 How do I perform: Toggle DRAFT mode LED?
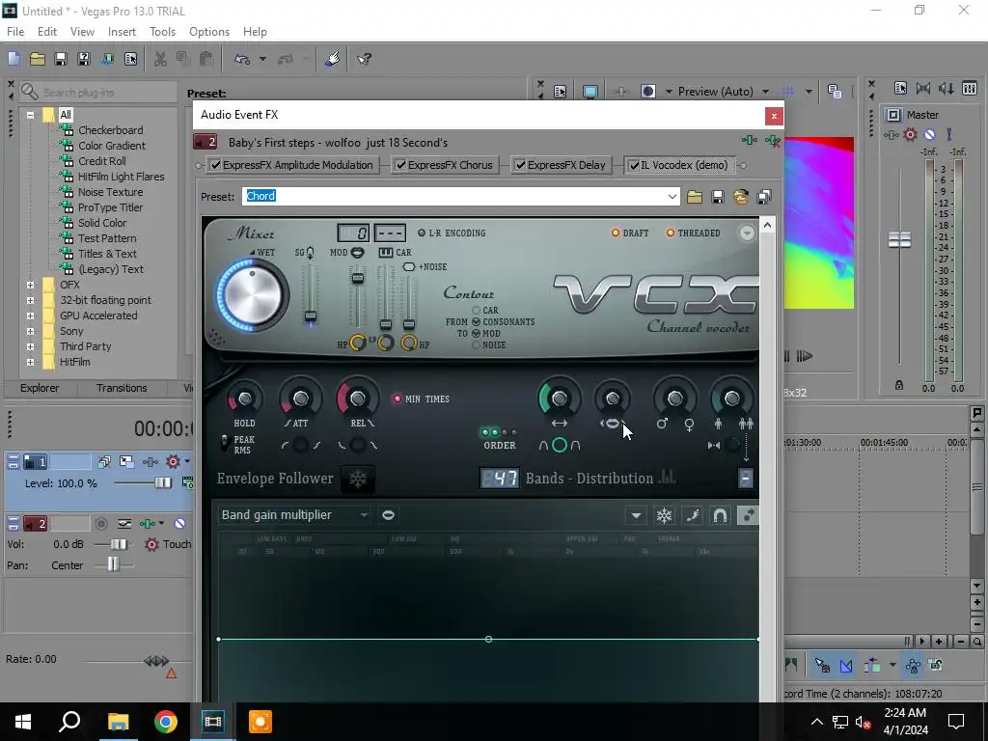pos(616,233)
